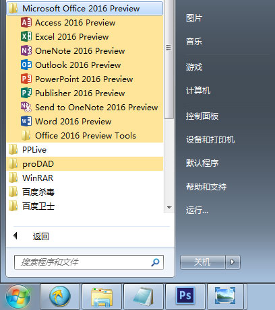Screen dimensions: 275x310
Task: Launch Outlook 2016 Preview
Action: [85, 65]
